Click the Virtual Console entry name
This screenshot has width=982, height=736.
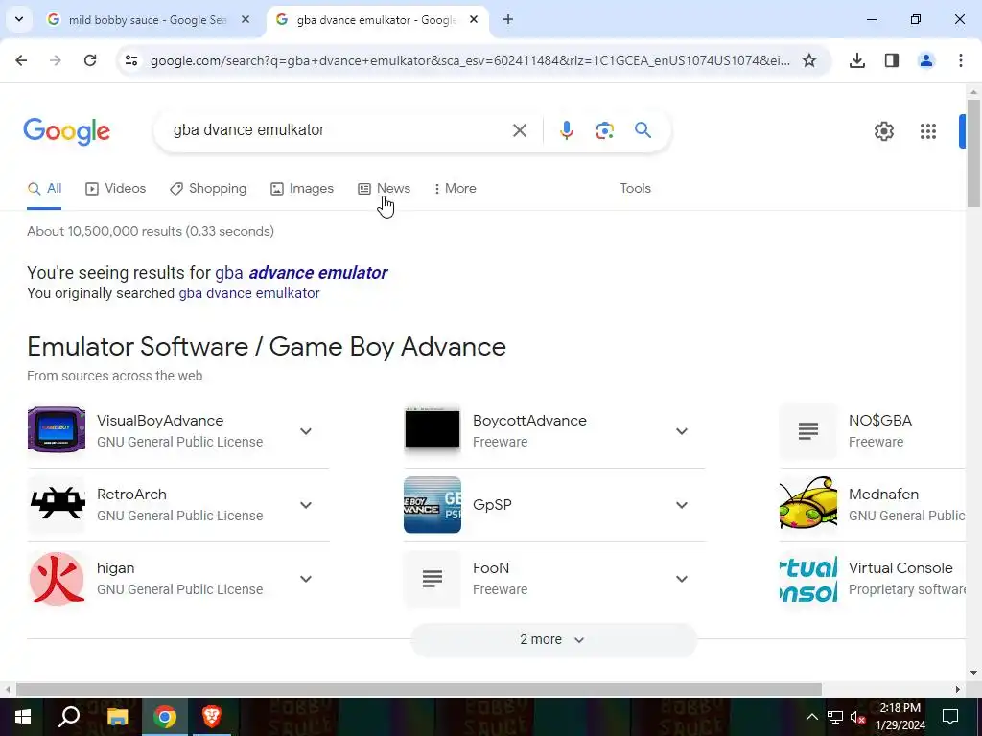tap(900, 568)
